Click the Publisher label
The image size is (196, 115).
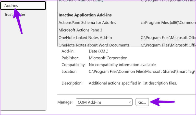(70, 58)
